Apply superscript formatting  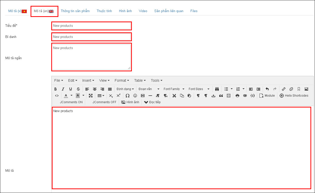pos(118,96)
